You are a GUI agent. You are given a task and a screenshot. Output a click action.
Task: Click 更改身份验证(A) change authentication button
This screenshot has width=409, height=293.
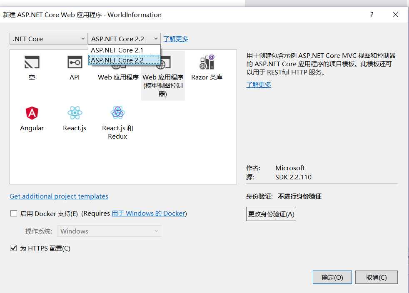pyautogui.click(x=271, y=214)
